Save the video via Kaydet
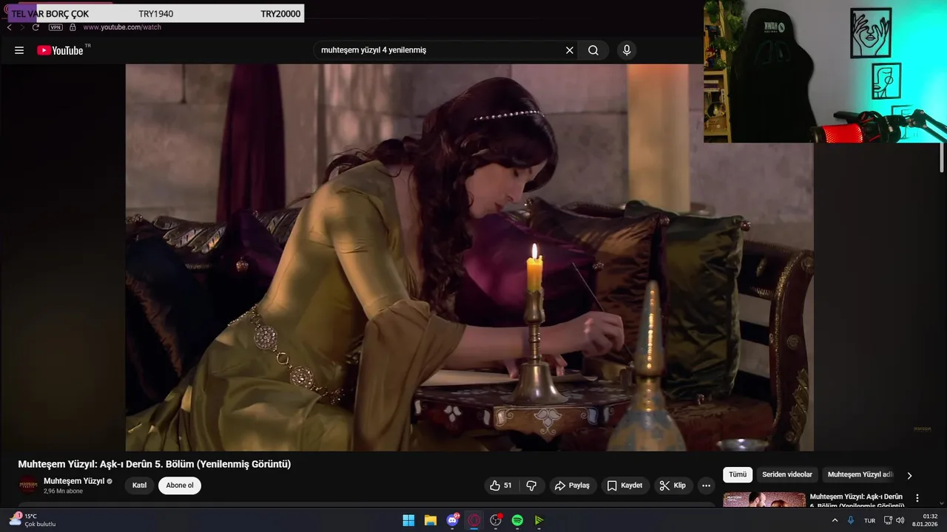Image resolution: width=947 pixels, height=532 pixels. [625, 485]
